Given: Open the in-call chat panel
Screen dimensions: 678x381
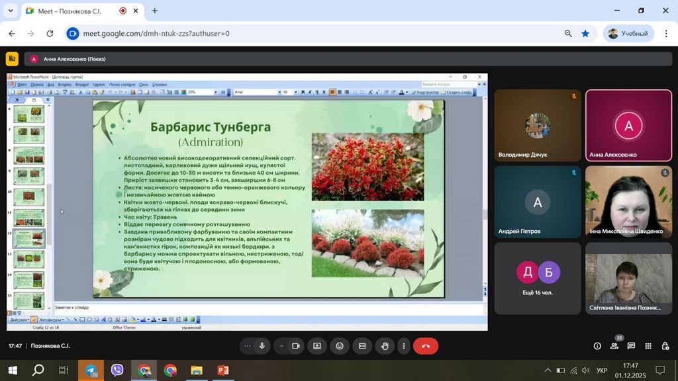Looking at the screenshot, I should point(631,346).
